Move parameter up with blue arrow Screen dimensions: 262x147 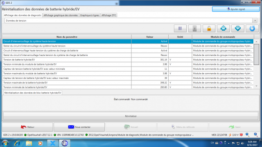coord(223,29)
